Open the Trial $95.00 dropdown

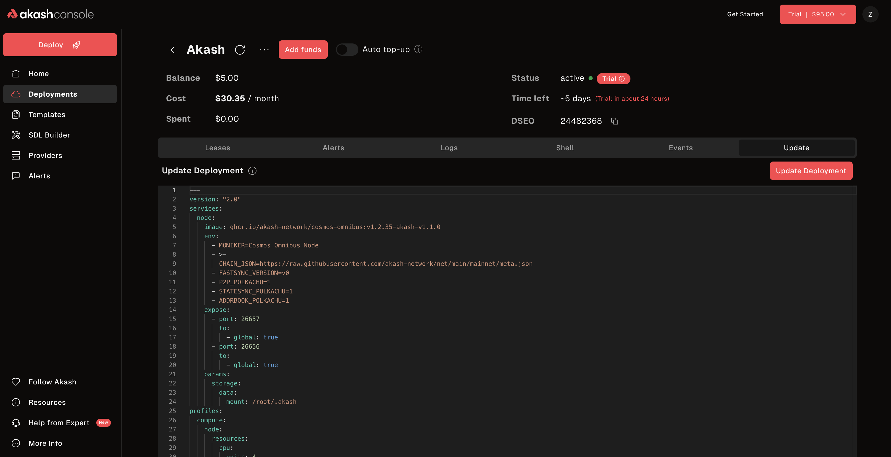tap(817, 14)
